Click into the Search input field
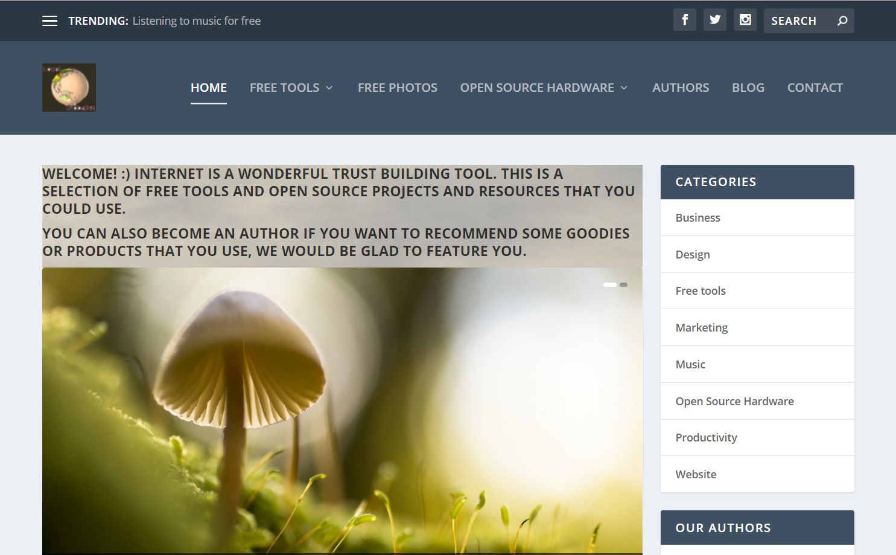 click(796, 21)
